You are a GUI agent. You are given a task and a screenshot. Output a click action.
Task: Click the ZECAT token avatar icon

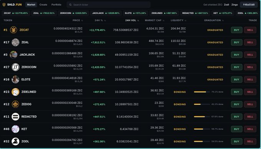pyautogui.click(x=14, y=30)
